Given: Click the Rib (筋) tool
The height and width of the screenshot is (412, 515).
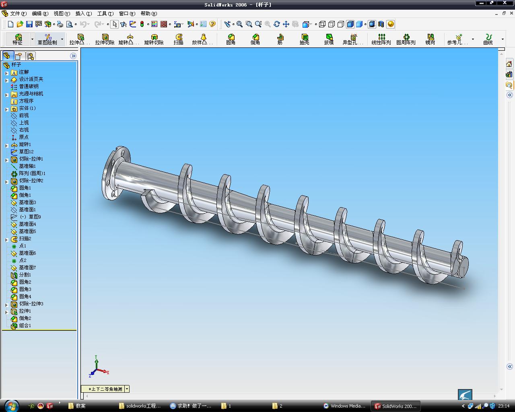Looking at the screenshot, I should point(280,39).
